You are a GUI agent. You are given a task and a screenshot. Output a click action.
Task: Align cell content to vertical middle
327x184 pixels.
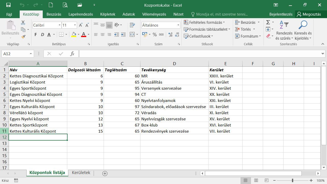[103, 25]
